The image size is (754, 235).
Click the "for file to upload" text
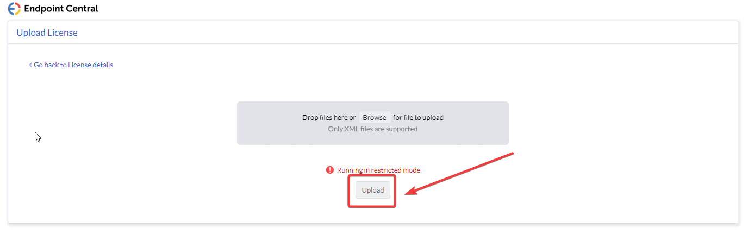[x=418, y=117]
